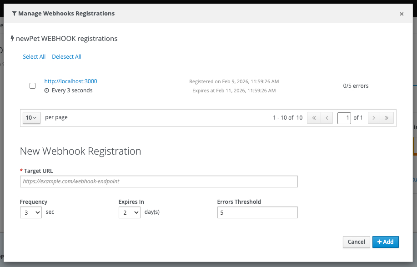Click the lightning bolt icon beside newPet
Image resolution: width=417 pixels, height=267 pixels.
(12, 39)
